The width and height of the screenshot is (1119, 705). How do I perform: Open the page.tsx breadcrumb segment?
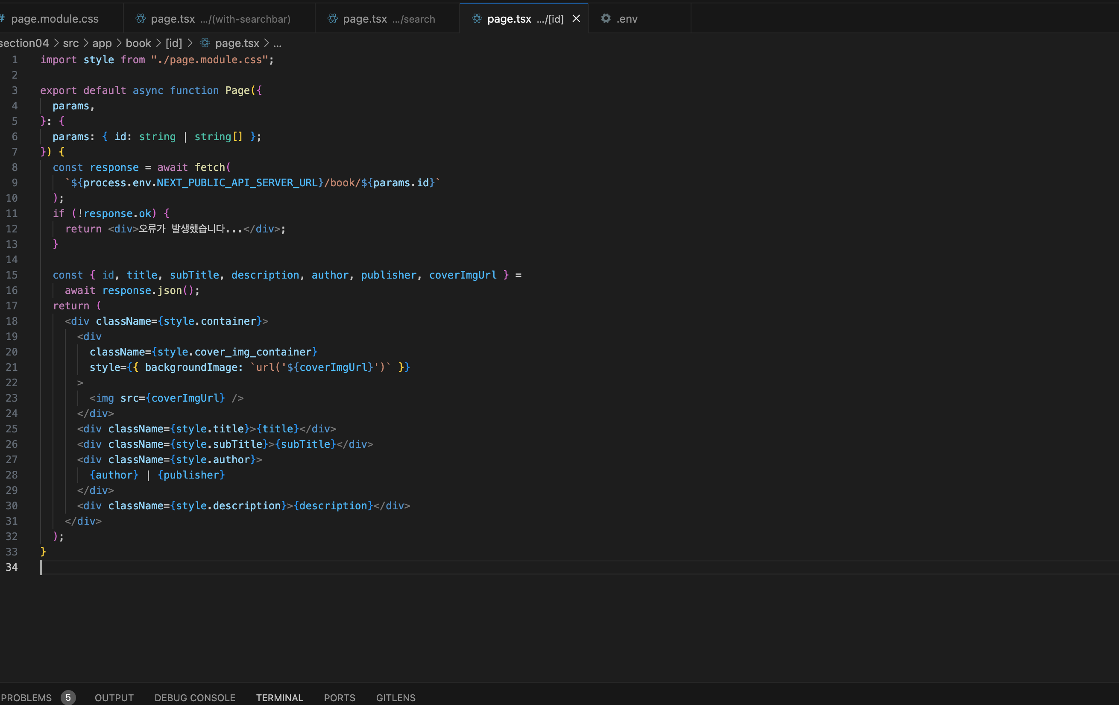237,43
